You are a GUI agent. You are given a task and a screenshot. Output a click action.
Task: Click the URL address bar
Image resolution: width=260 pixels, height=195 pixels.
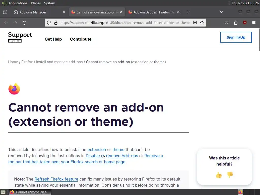(x=125, y=23)
